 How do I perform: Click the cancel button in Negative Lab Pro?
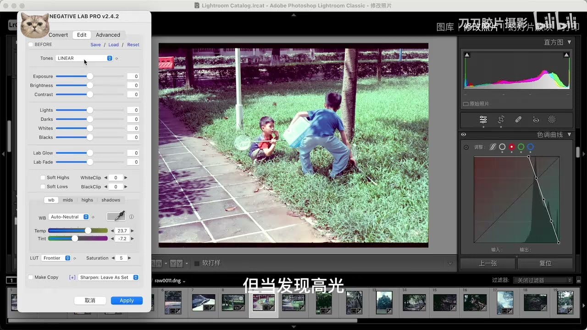pyautogui.click(x=90, y=300)
